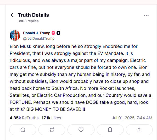Click the red verified checkmark badge
This screenshot has width=157, height=140.
click(53, 33)
